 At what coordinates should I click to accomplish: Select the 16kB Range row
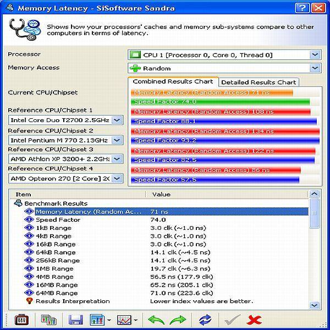click(56, 244)
